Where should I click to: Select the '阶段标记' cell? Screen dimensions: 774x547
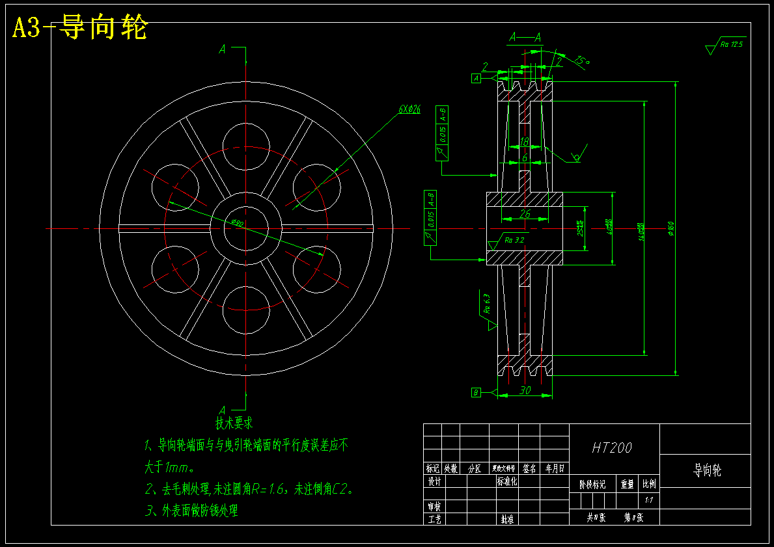click(x=592, y=485)
